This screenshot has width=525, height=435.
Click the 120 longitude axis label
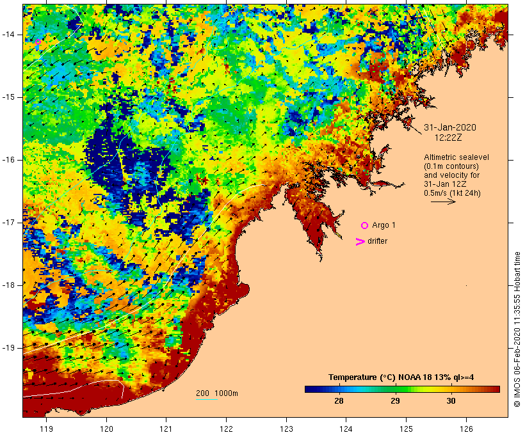(106, 429)
